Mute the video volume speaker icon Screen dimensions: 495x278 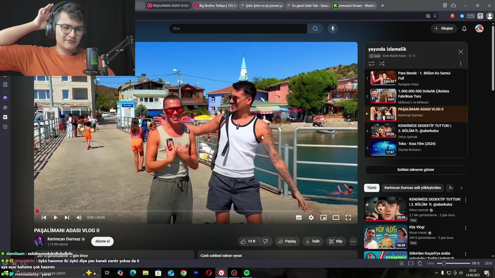(x=79, y=218)
